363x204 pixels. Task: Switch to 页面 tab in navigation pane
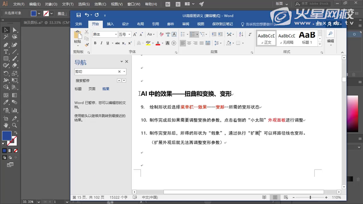[92, 89]
